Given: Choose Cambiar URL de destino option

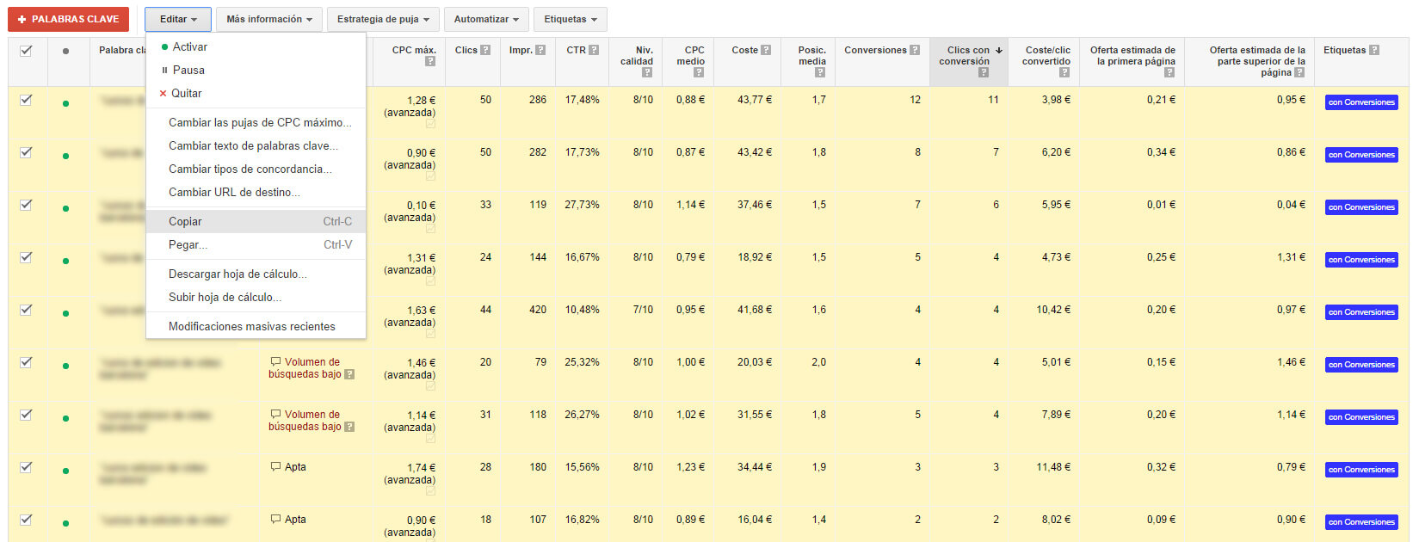Looking at the screenshot, I should (234, 193).
